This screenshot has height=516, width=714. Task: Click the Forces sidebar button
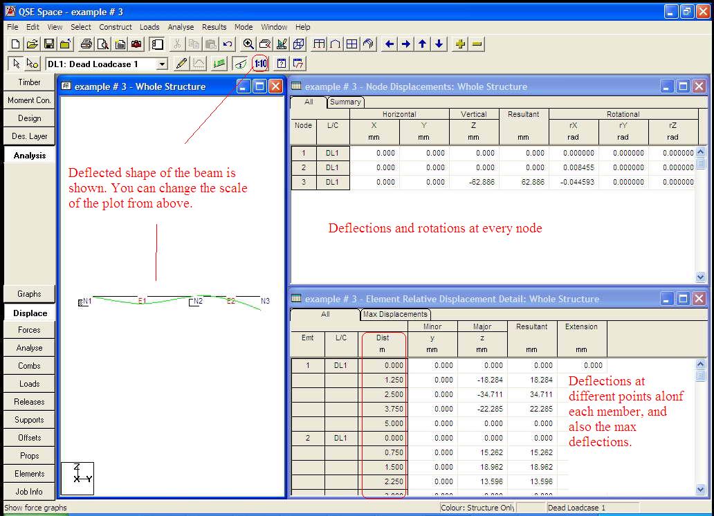(x=29, y=330)
